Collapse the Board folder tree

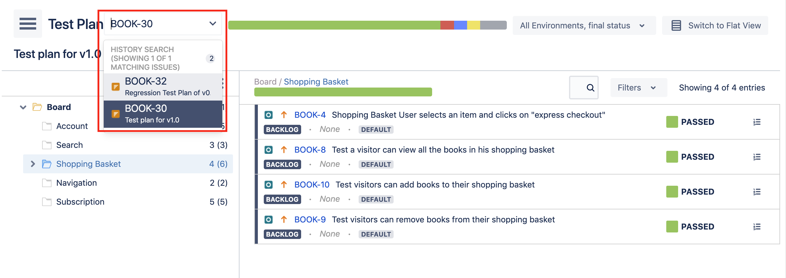(x=23, y=107)
